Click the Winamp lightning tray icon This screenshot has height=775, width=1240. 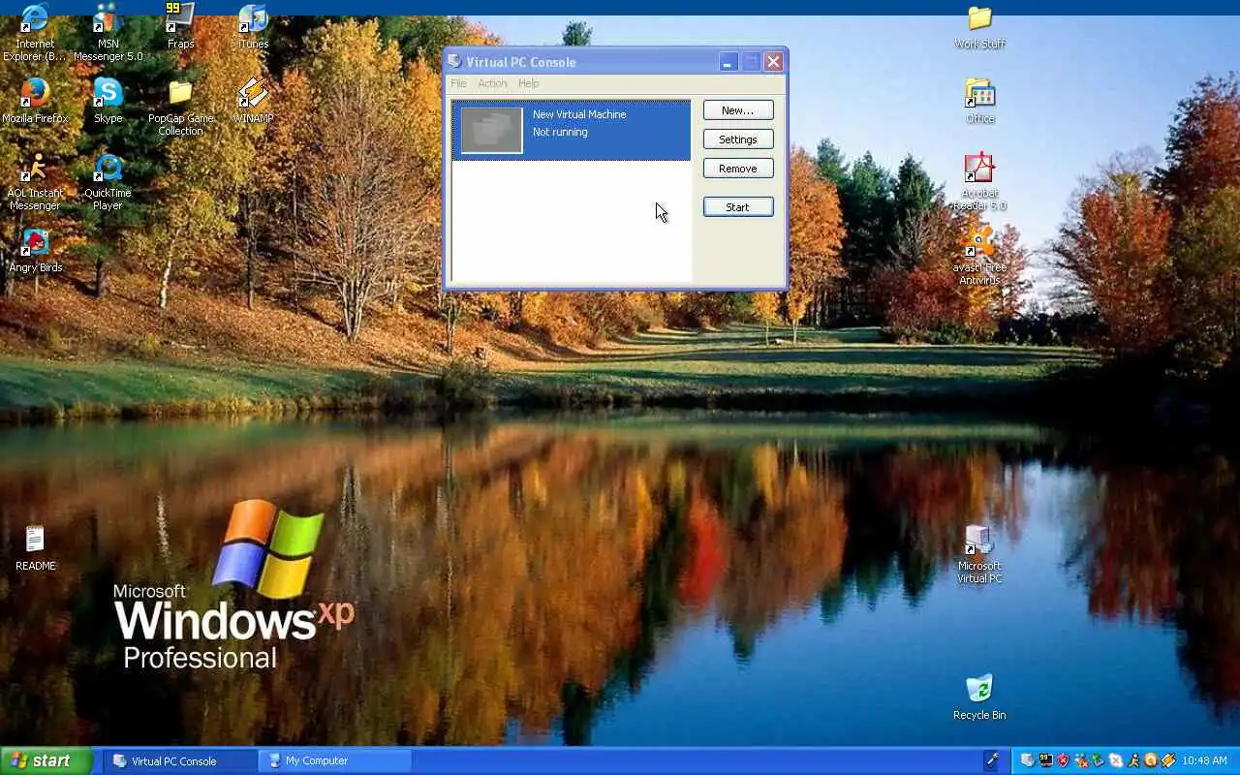(x=1168, y=760)
